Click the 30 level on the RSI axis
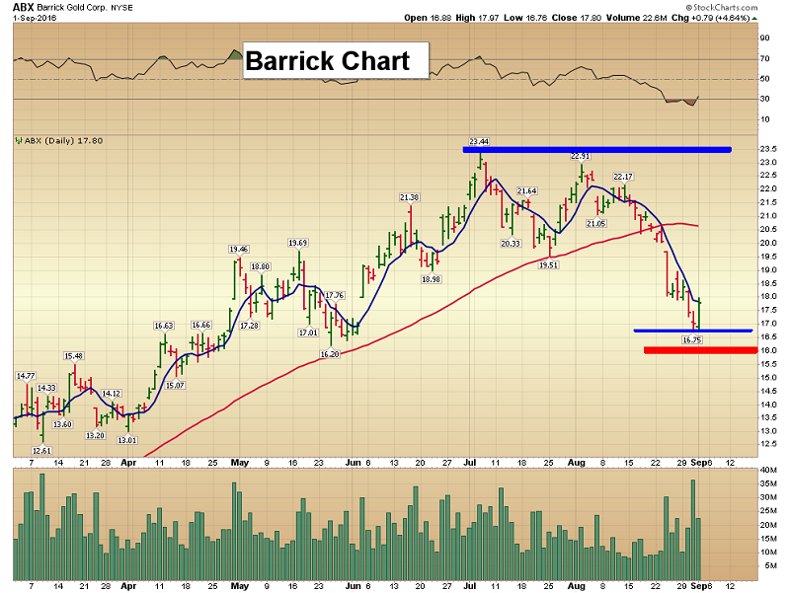 point(765,99)
